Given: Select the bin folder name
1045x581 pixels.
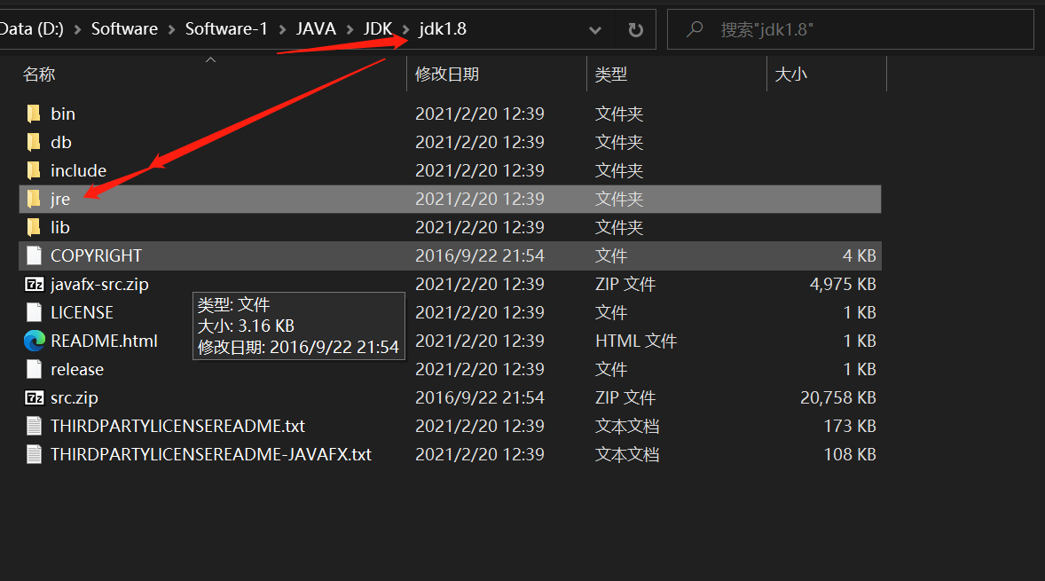Looking at the screenshot, I should (x=63, y=114).
